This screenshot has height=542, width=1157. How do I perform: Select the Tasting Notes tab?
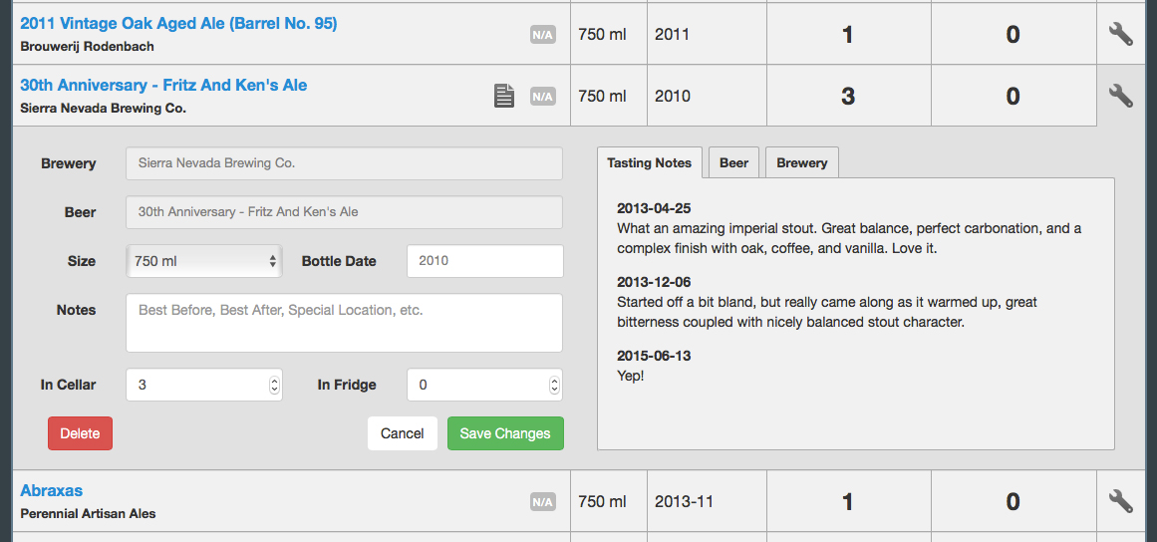click(x=649, y=162)
